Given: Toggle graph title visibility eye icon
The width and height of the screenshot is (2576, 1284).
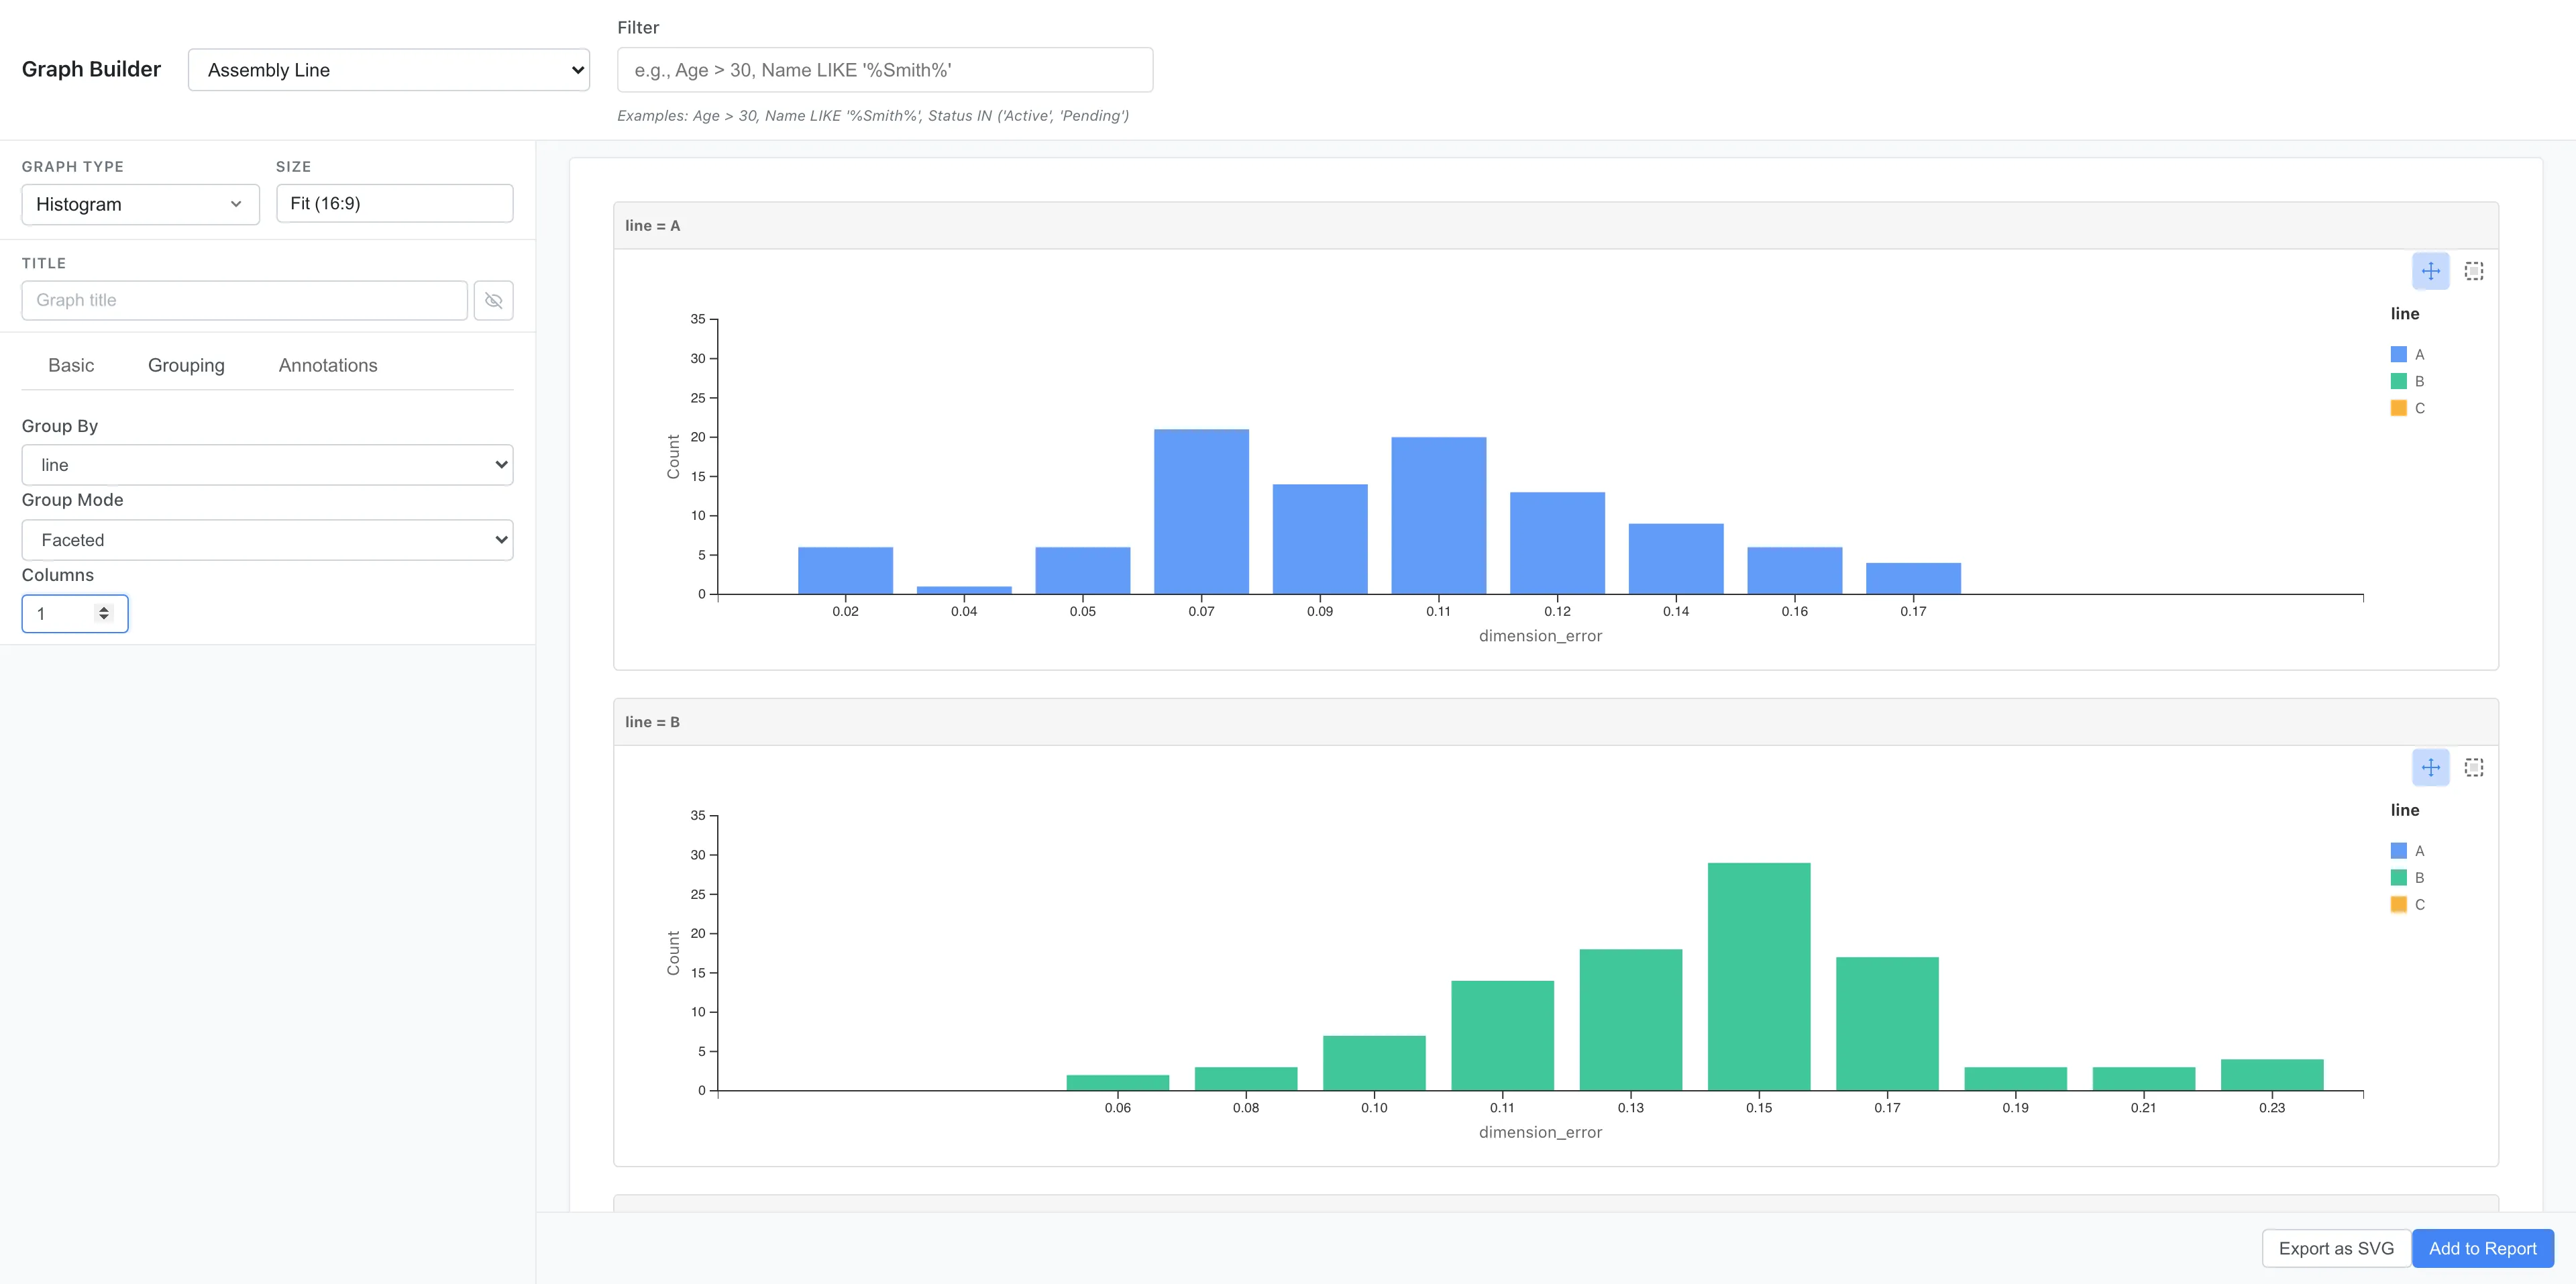Looking at the screenshot, I should 494,300.
